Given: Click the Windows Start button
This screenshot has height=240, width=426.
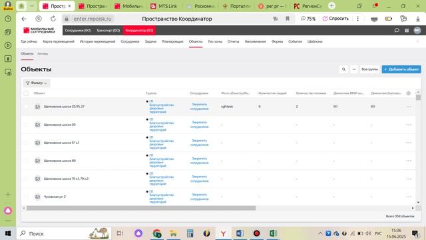Looking at the screenshot, I should click(x=8, y=233).
